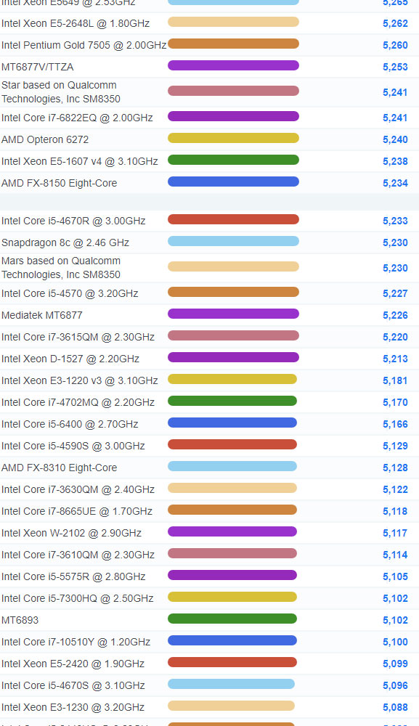Click the 5,238 score value
This screenshot has width=419, height=726.
click(395, 162)
